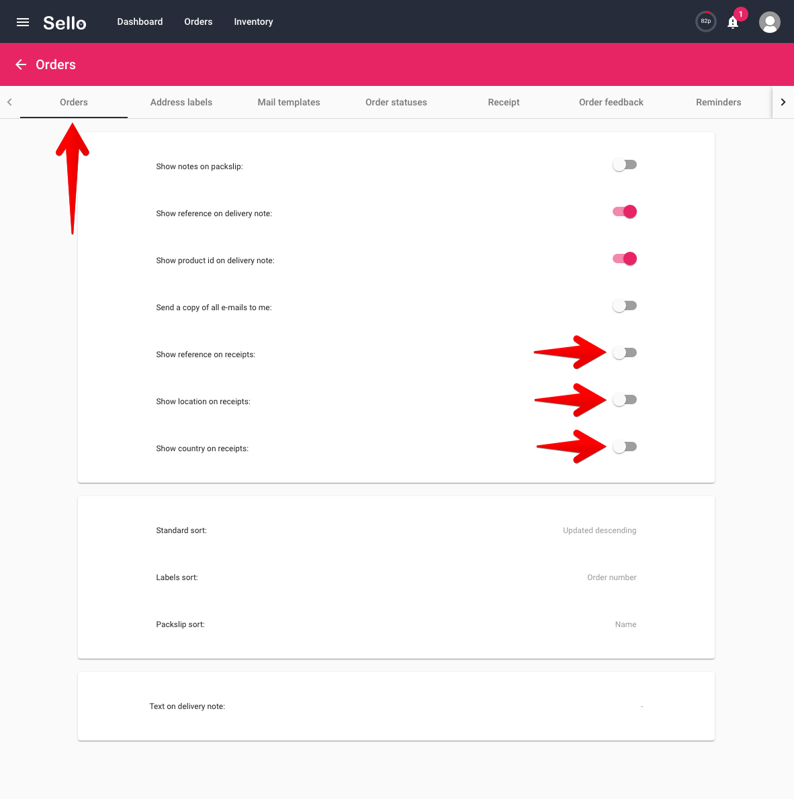Change Labels sort Order number value
This screenshot has height=799, width=794.
coord(611,577)
